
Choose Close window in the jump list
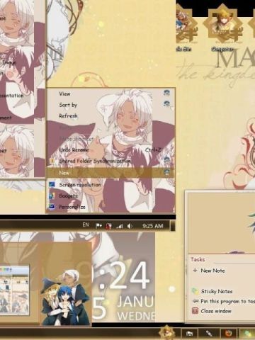216,311
